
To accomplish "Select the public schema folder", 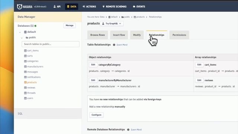I will (x=31, y=37).
